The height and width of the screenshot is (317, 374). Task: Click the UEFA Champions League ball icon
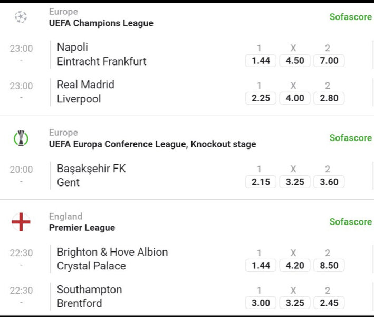point(21,17)
